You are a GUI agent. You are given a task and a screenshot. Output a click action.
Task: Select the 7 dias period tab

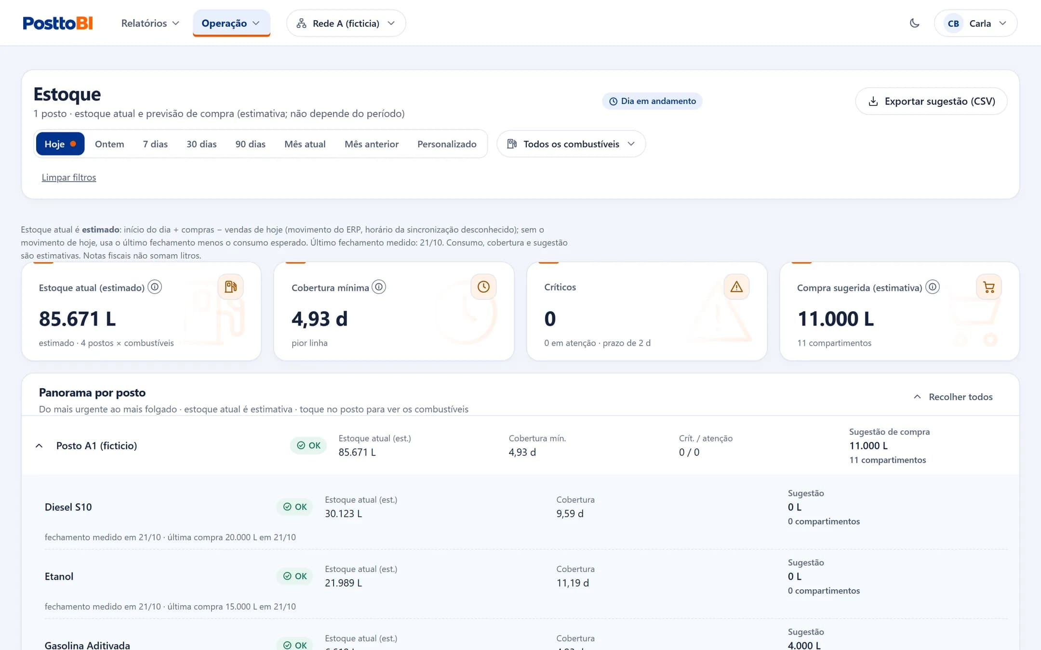(x=155, y=144)
